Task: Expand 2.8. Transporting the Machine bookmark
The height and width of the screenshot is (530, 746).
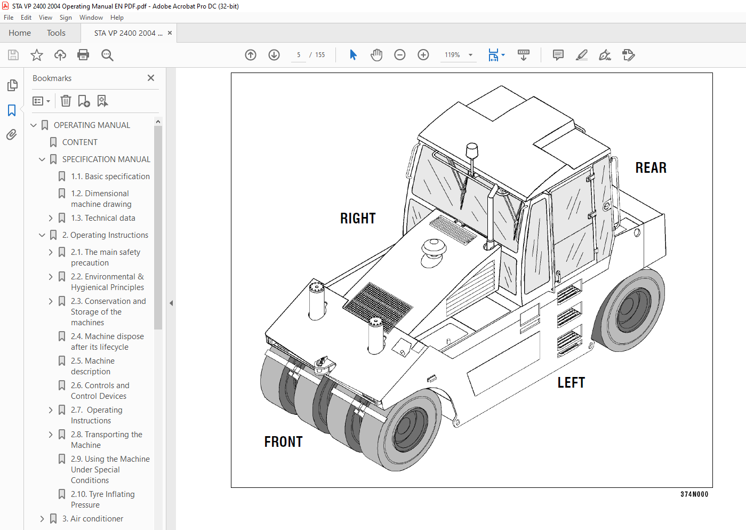Action: pos(51,435)
